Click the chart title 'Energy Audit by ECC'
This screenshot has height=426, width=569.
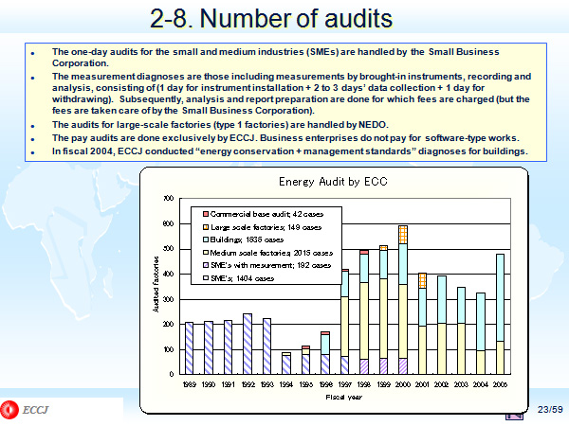tap(333, 182)
